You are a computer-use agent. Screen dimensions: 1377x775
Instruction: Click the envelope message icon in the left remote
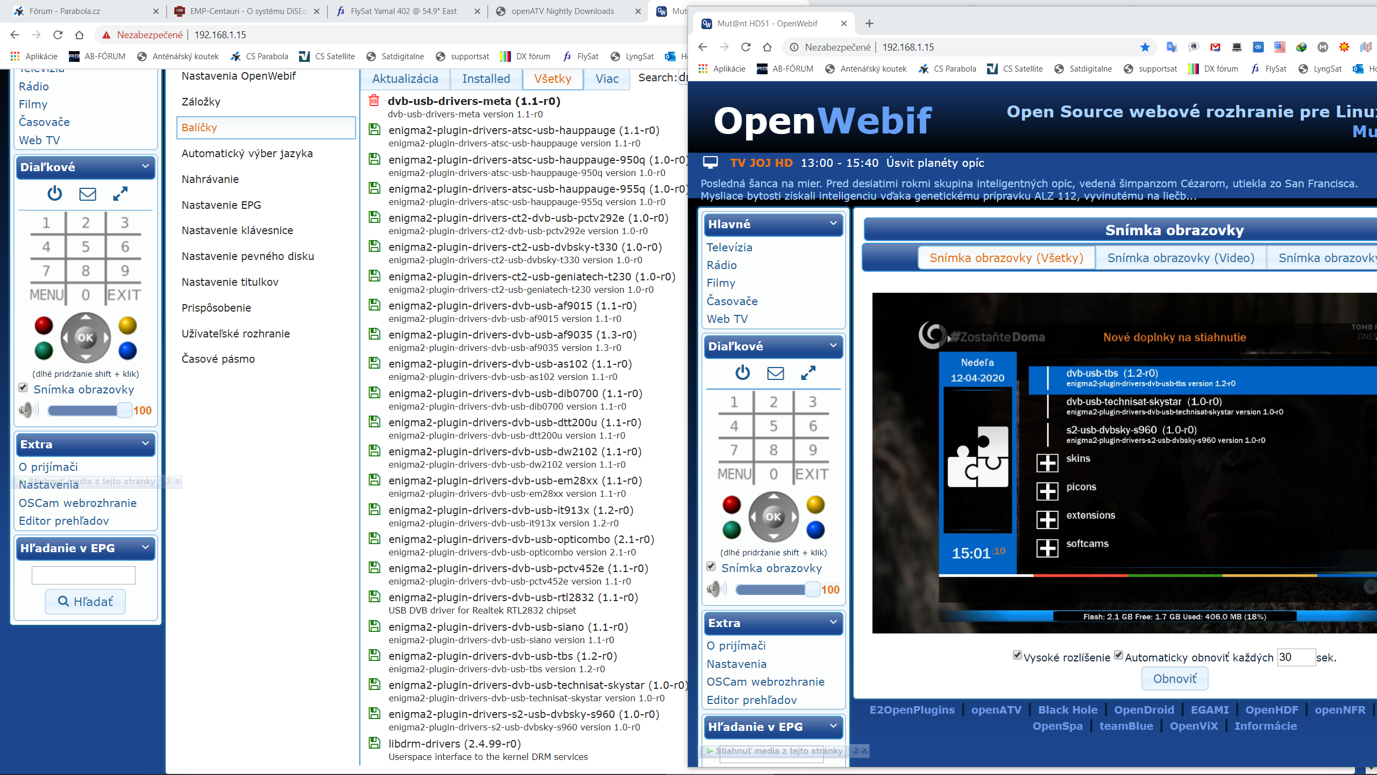click(x=88, y=194)
